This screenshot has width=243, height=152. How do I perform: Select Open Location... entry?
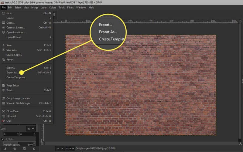click(x=27, y=32)
